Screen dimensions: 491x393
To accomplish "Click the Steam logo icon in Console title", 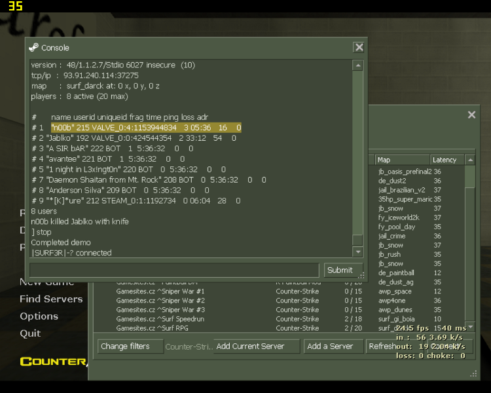I will point(33,48).
